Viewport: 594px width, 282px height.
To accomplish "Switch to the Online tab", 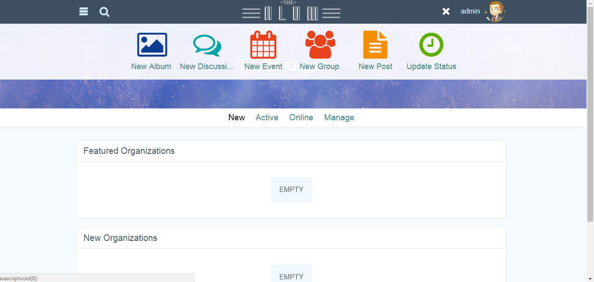I will [x=301, y=118].
